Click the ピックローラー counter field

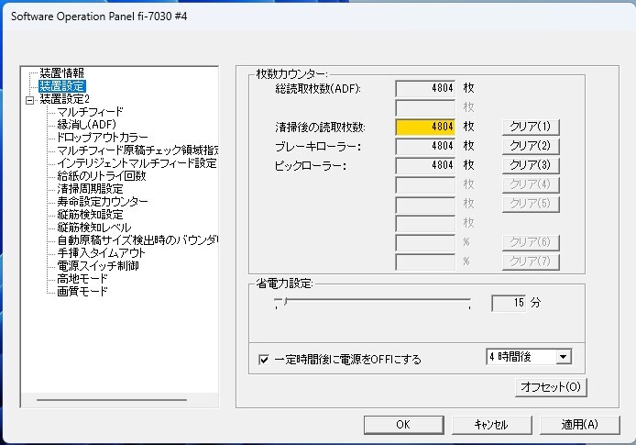click(425, 165)
